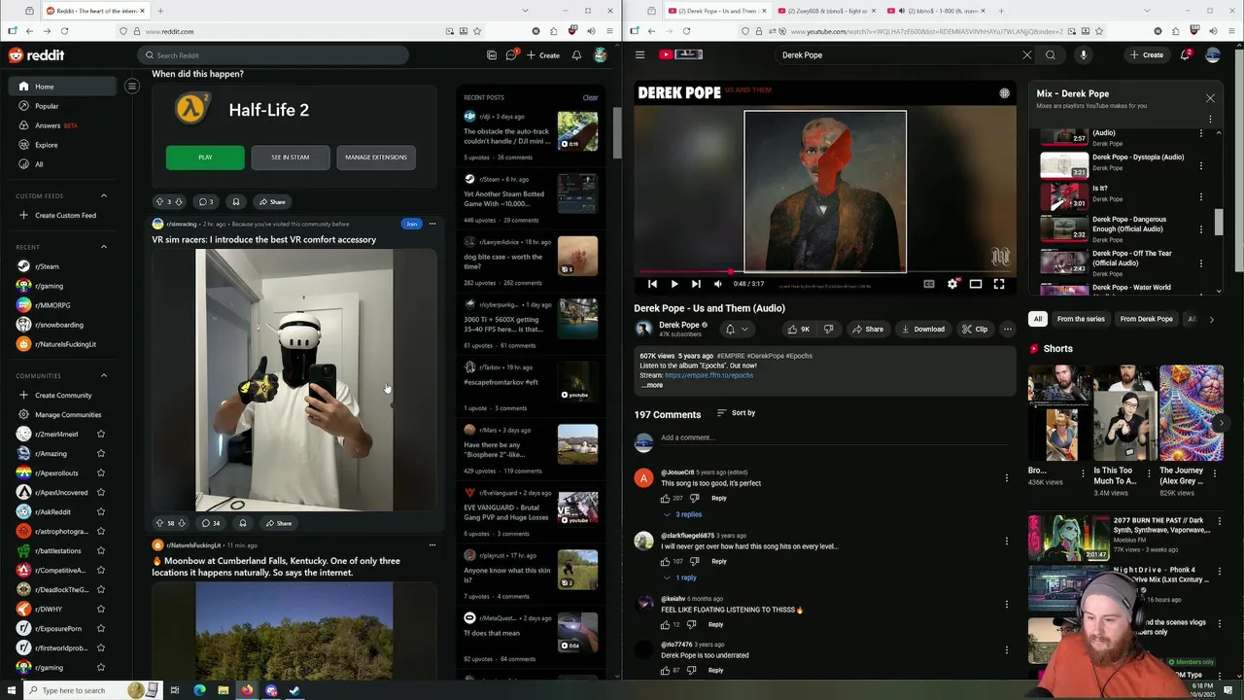
Task: Open the Dangerous Enough playlist thumbnail
Action: pos(1064,227)
